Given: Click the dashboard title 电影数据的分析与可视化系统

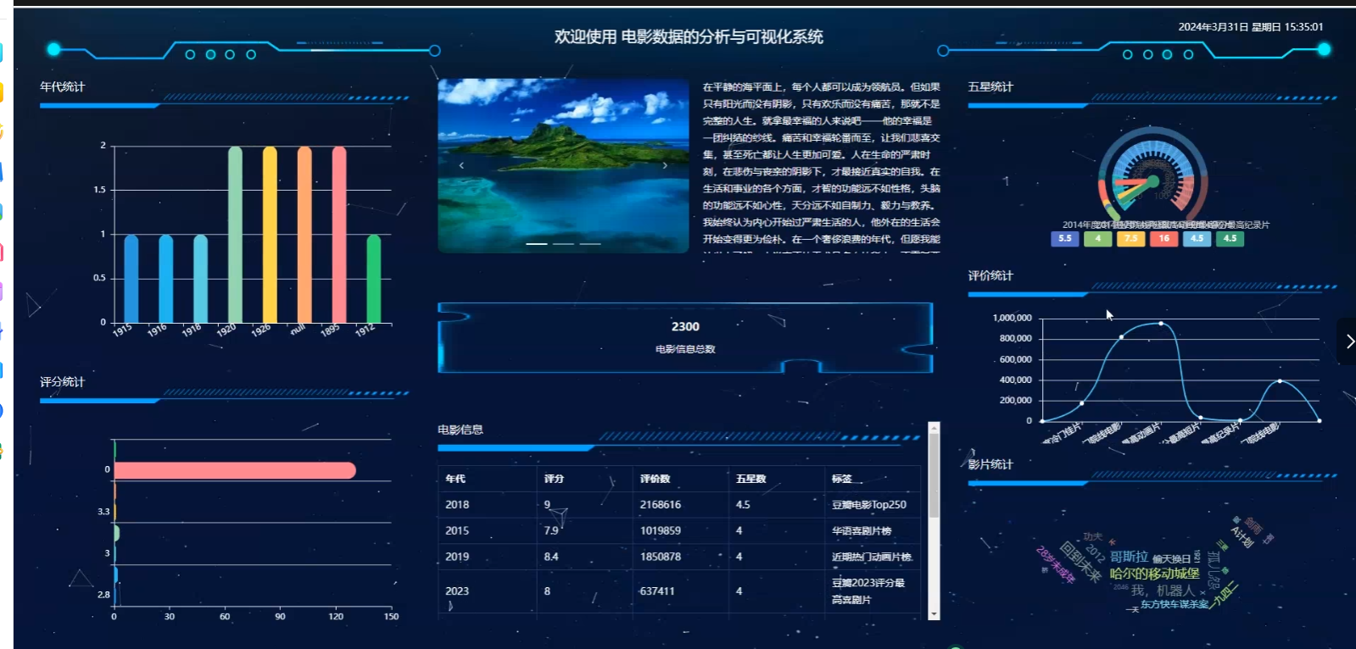Looking at the screenshot, I should [x=722, y=36].
